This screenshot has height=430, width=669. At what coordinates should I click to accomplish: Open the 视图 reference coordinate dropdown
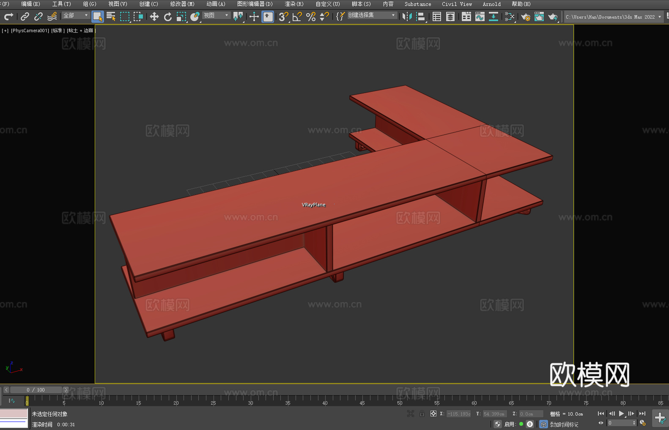[x=216, y=15]
